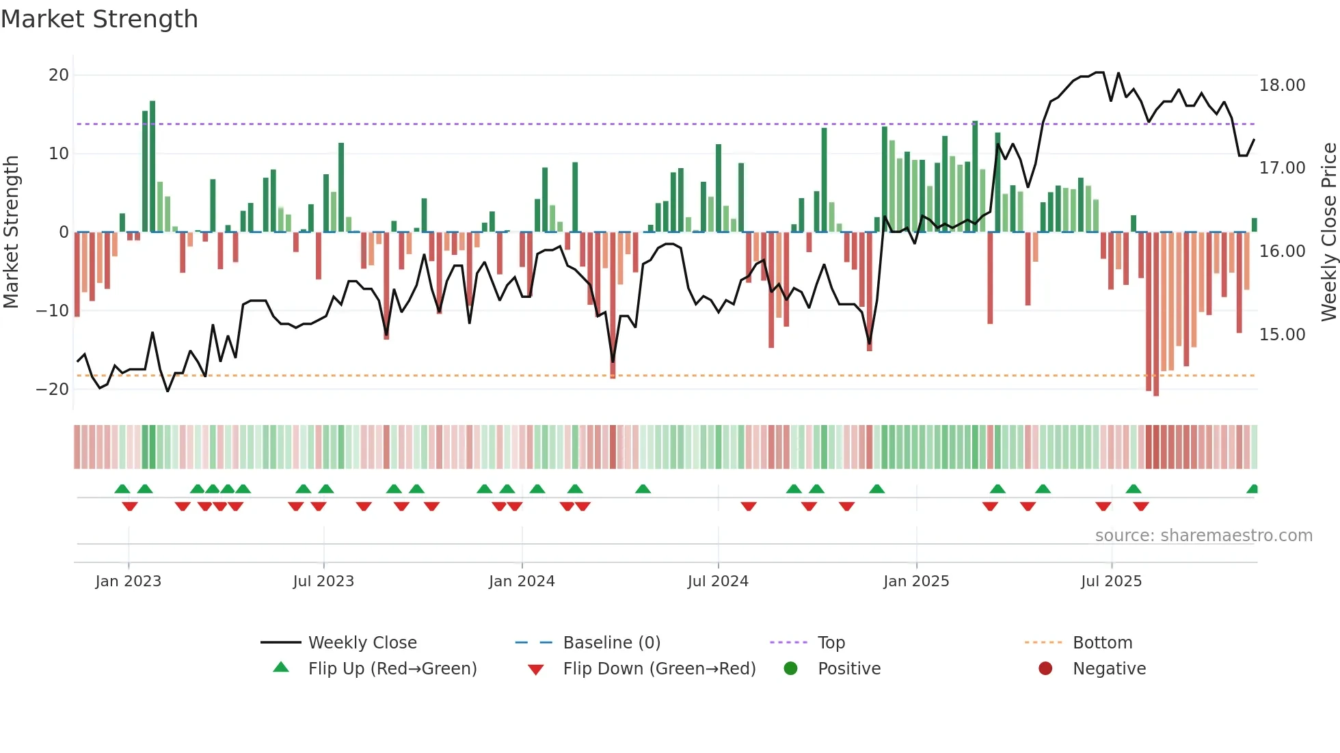Click the leftmost green flip-up triangle marker
This screenshot has width=1340, height=753.
(122, 489)
